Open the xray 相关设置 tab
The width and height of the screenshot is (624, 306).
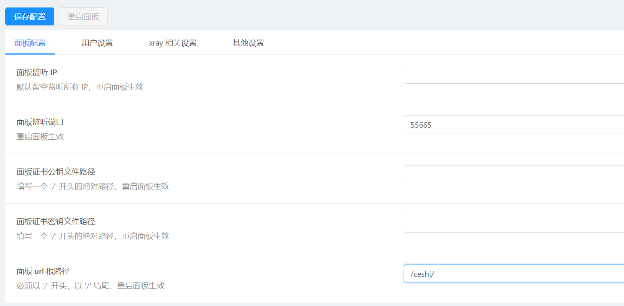(x=173, y=43)
